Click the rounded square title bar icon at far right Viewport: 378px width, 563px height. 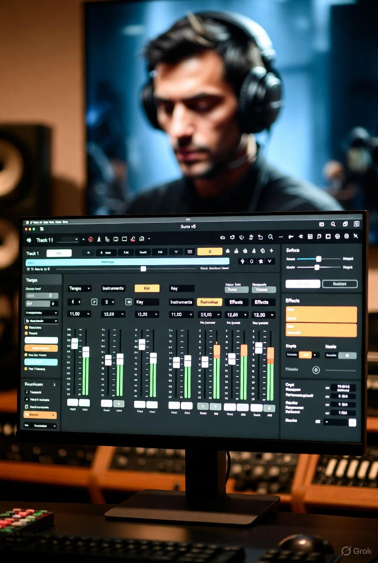tap(357, 224)
